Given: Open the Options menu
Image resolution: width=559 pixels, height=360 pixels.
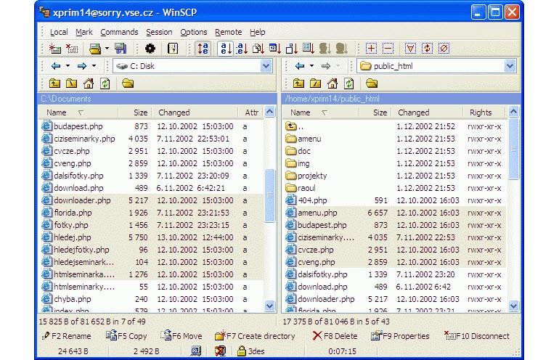Looking at the screenshot, I should pyautogui.click(x=194, y=32).
